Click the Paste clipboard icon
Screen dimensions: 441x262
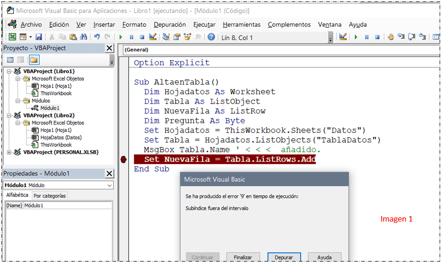[x=73, y=37]
